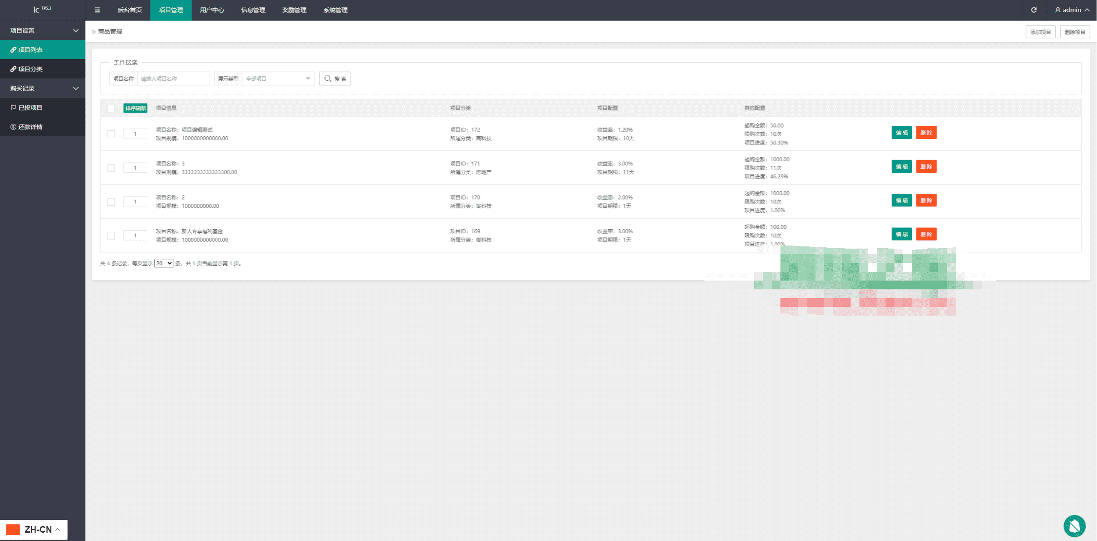
Task: Switch to the 用户中心 top menu
Action: (212, 10)
